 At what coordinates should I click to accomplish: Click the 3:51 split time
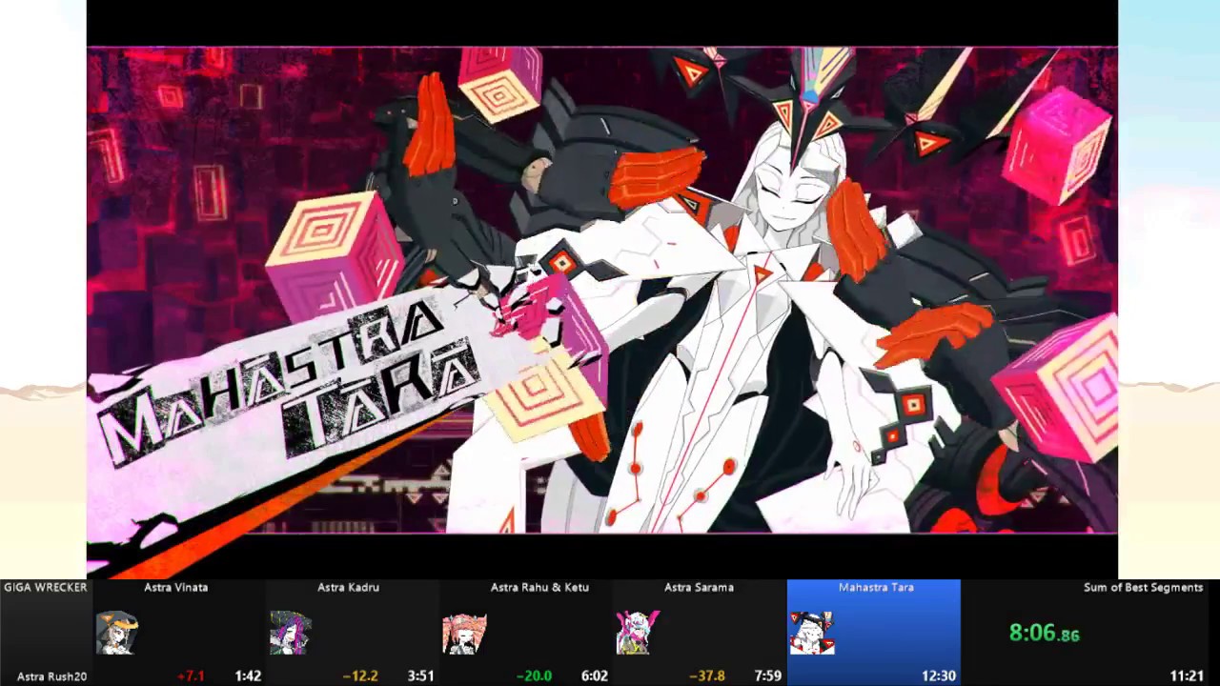tap(421, 676)
